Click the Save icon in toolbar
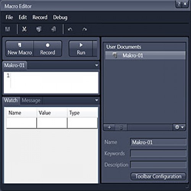Viewport: 191px width, 191px height. coord(7,29)
